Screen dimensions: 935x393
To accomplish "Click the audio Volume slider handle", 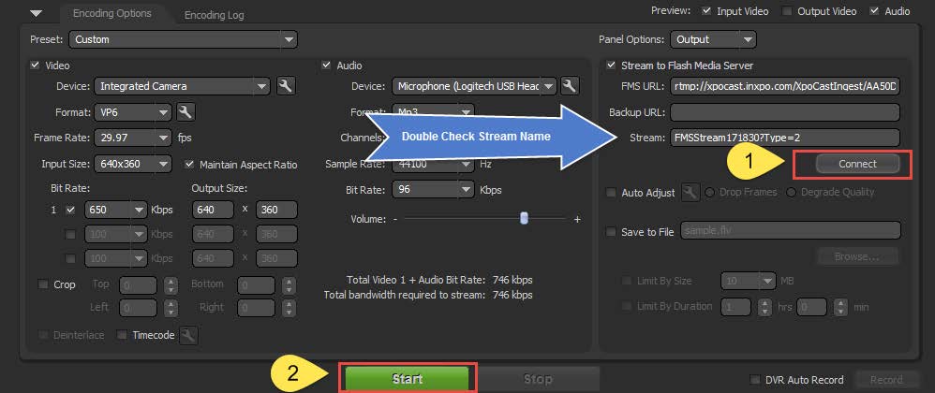I will [524, 217].
